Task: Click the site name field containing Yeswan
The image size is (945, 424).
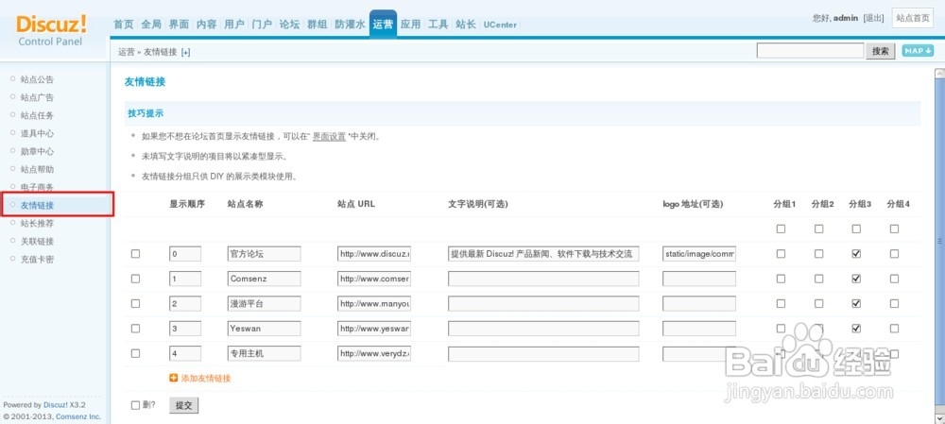Action: [264, 329]
